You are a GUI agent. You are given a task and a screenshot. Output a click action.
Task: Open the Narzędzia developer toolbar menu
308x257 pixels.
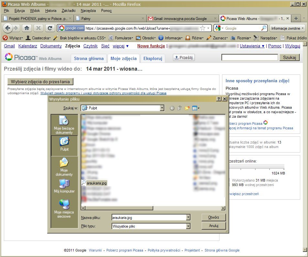click(265, 38)
